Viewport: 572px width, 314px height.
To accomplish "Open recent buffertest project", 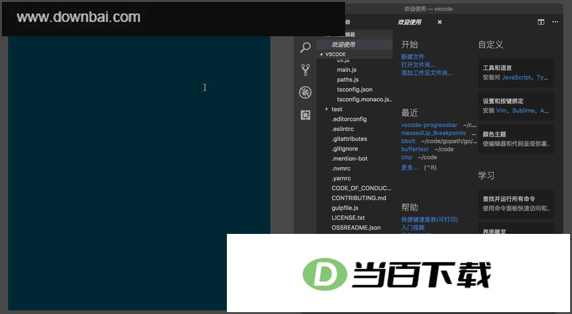I will 415,149.
